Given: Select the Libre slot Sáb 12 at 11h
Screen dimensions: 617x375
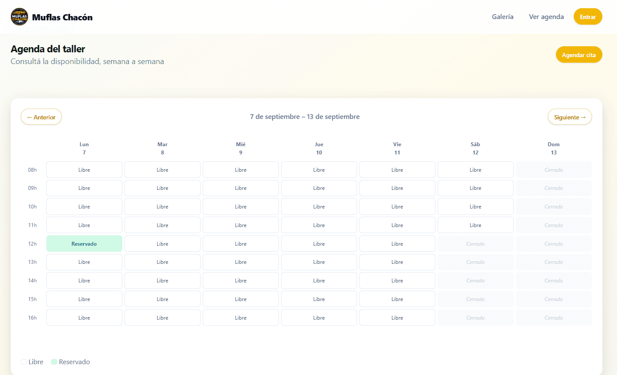Looking at the screenshot, I should (x=476, y=225).
